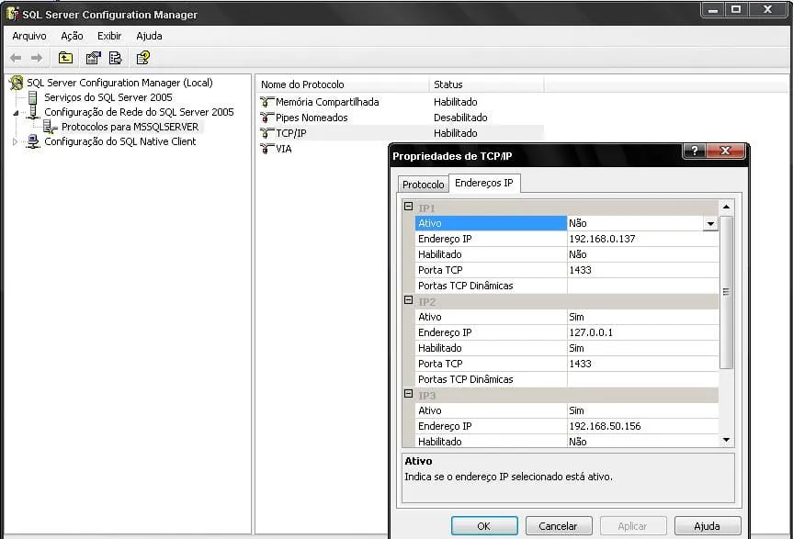Click the IP1 Portas TCP Dinâmicas field
Image resolution: width=793 pixels, height=539 pixels.
(643, 286)
